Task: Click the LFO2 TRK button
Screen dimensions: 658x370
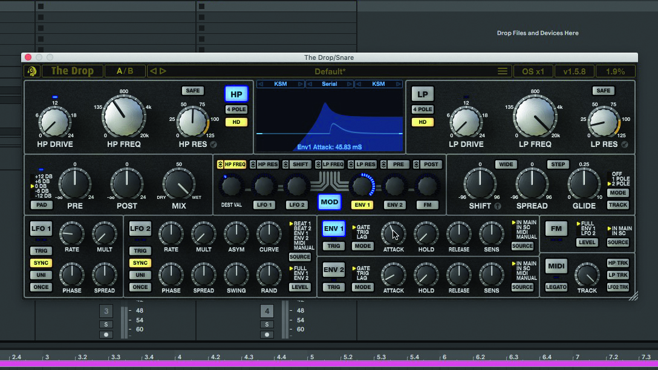Action: (x=617, y=287)
